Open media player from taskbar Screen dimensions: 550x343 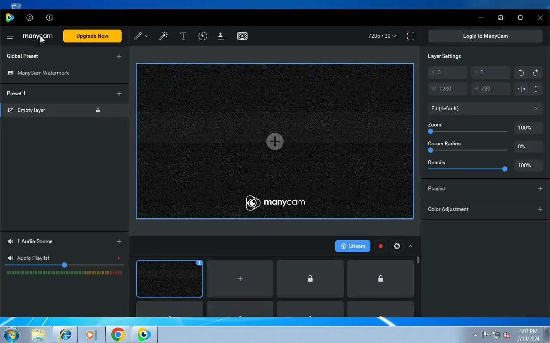click(91, 335)
